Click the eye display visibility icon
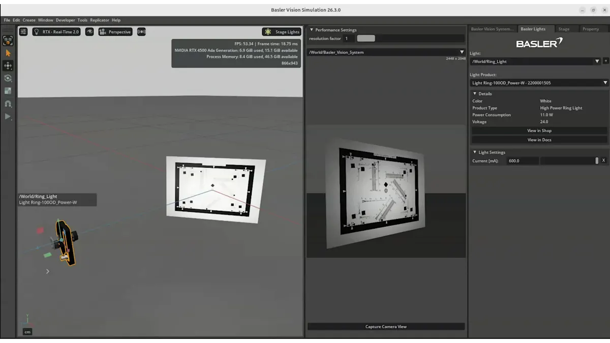 tap(89, 32)
